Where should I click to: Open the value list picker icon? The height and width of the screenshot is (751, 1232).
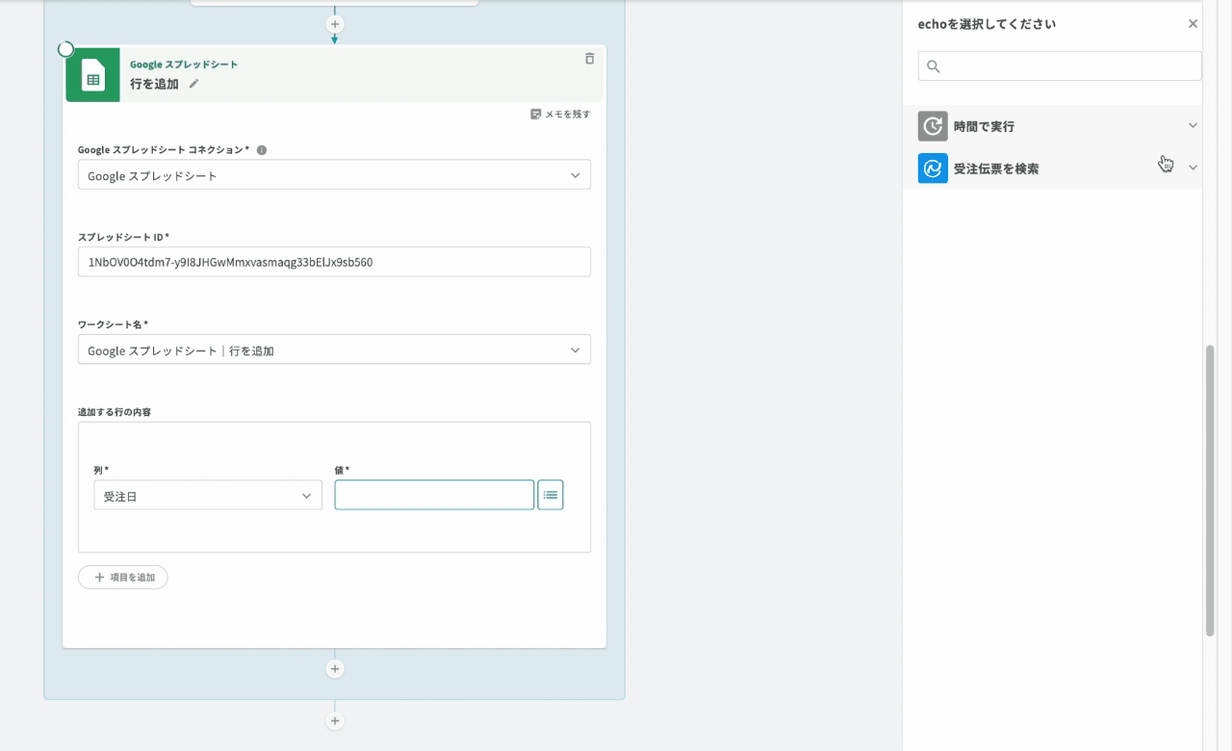pos(550,495)
